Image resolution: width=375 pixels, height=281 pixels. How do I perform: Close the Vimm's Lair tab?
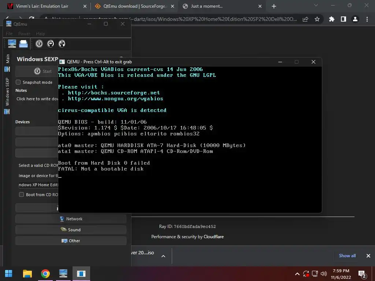pyautogui.click(x=85, y=6)
